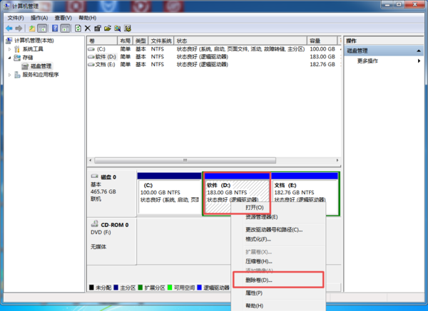Sort by the 状态 column header
Screen dimensions: 428x311
coord(240,41)
